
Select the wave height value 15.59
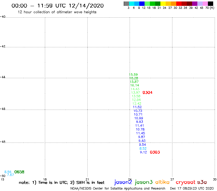click(x=133, y=75)
